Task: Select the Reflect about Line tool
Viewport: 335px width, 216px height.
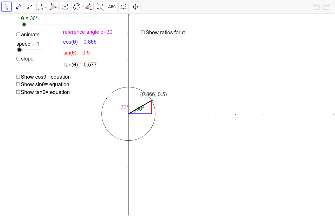Action: click(100, 7)
